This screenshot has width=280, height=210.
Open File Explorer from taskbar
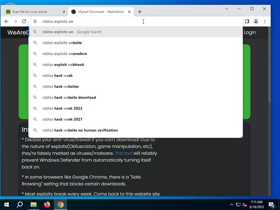(x=33, y=205)
